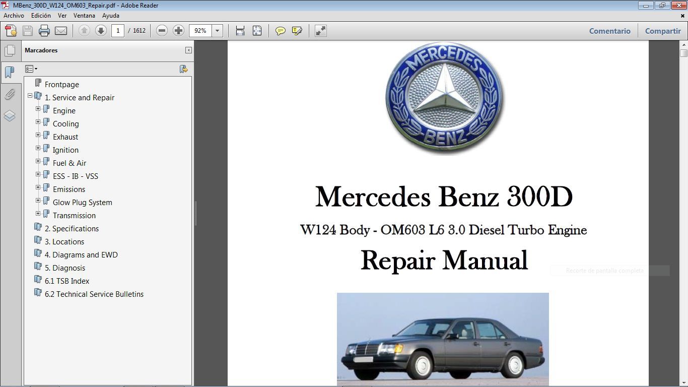688x387 pixels.
Task: Select the 5. Diagnosis bookmark
Action: tap(65, 268)
